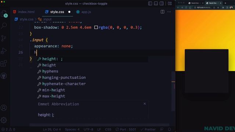Open the Run and Debug view
Screen dimensions: 235x132
pos(4,51)
